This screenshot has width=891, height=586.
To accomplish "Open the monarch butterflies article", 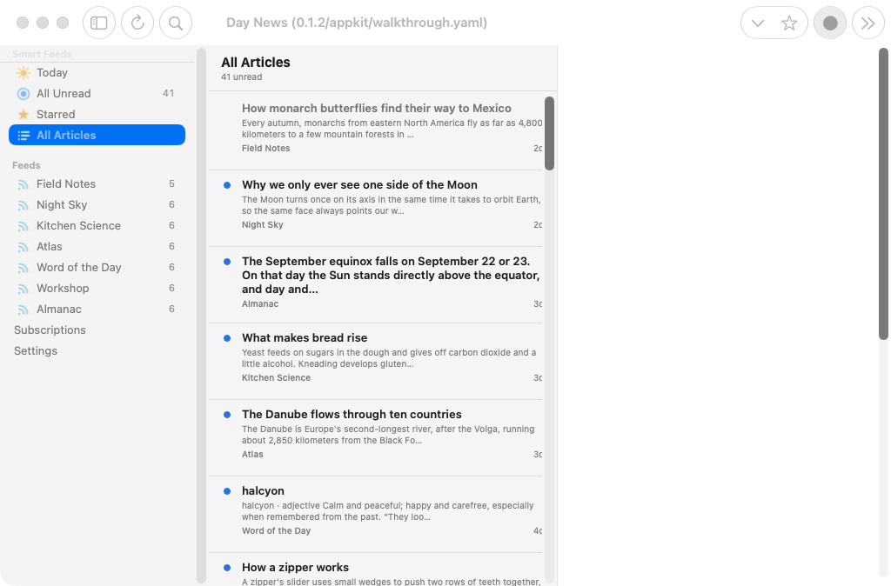I will coord(376,130).
